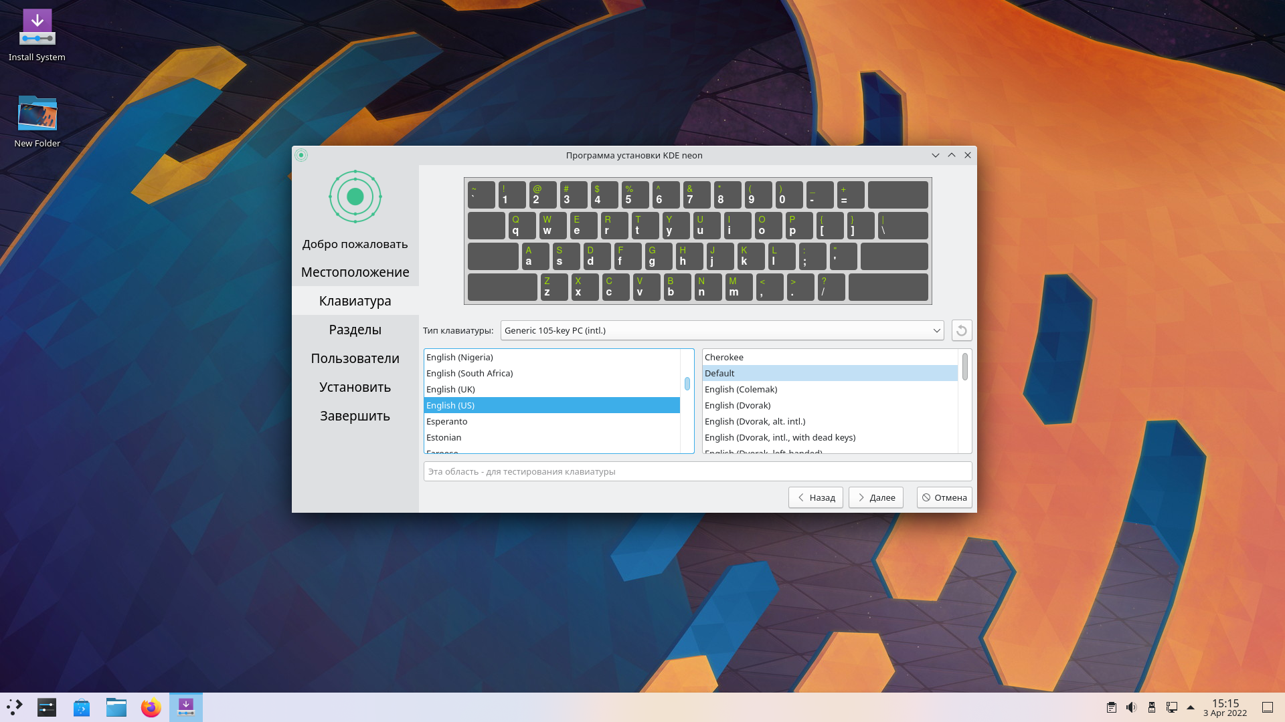Expand the hidden system tray icons arrow
Viewport: 1285px width, 722px height.
pos(1191,707)
